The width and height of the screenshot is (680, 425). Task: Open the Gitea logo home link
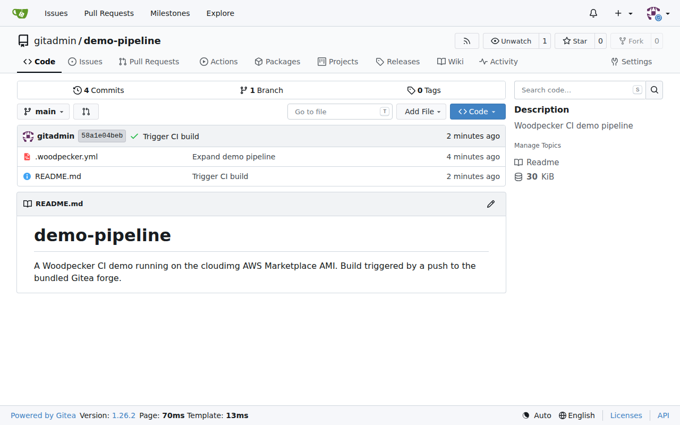click(20, 13)
